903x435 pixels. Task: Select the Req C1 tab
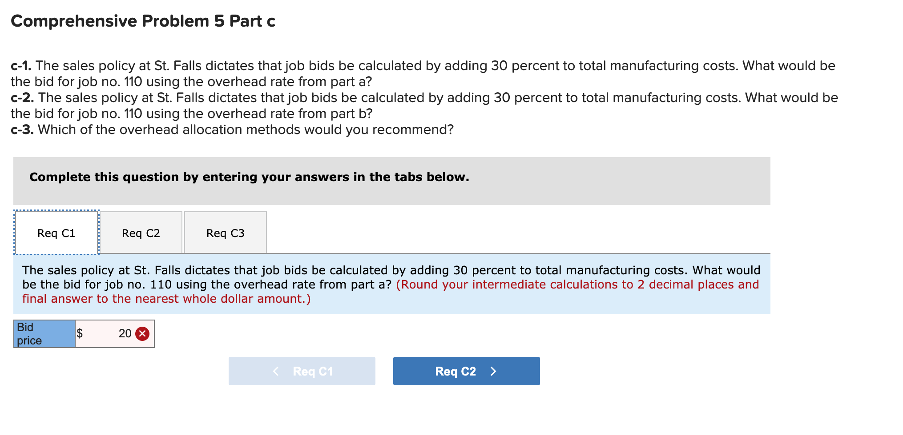56,233
